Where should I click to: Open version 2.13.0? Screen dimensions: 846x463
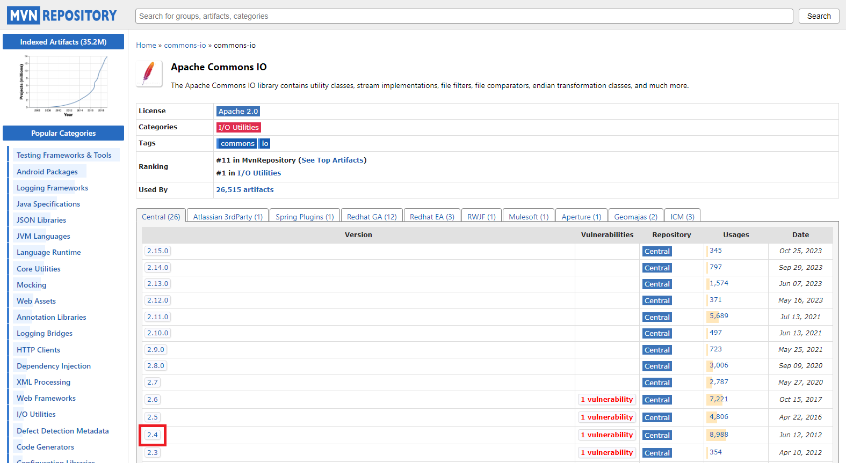click(157, 284)
